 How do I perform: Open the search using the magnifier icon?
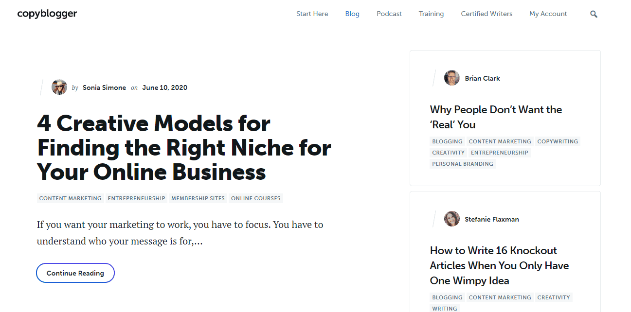[594, 14]
